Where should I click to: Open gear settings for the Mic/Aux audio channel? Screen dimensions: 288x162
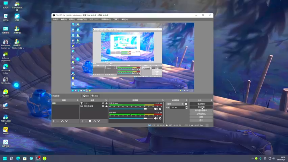pos(160,109)
